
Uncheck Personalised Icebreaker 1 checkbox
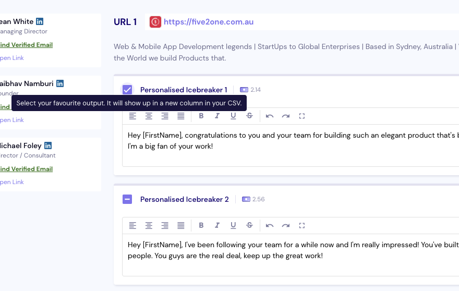tap(127, 90)
